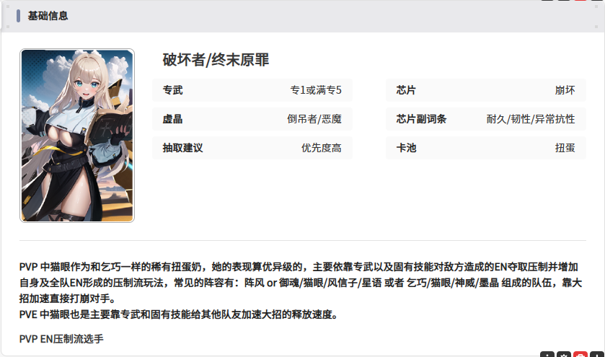Click the 卡池 row label

click(407, 148)
